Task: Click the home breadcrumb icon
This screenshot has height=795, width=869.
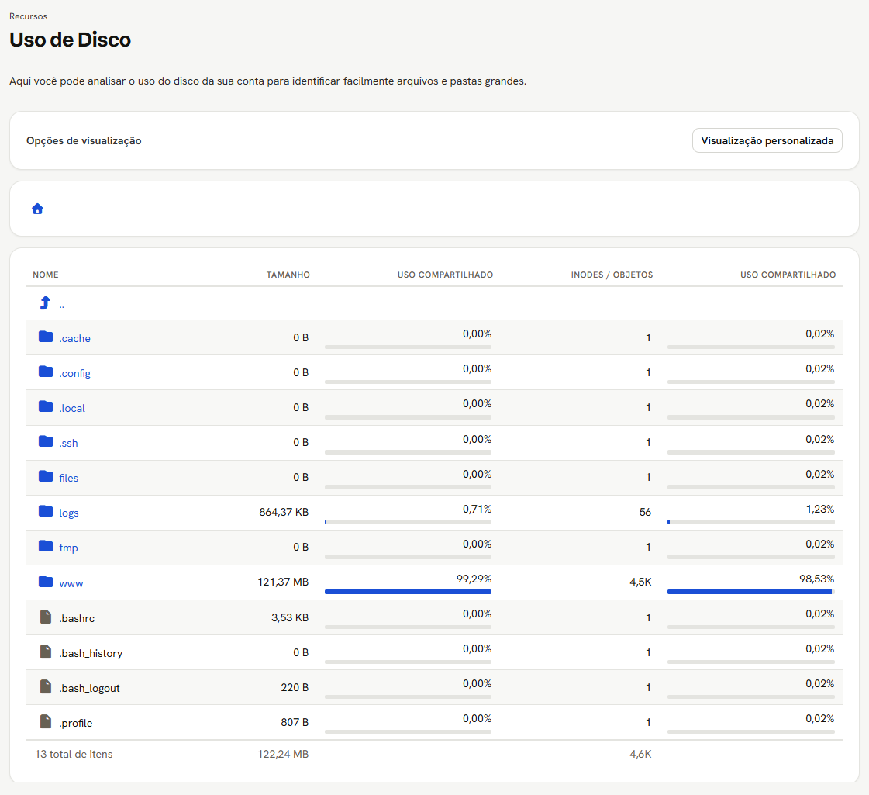Action: click(37, 209)
